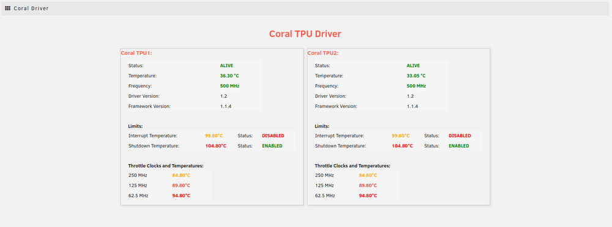Screen dimensions: 612x227
Task: Click the Coral TPU1 card heading
Action: (x=136, y=53)
